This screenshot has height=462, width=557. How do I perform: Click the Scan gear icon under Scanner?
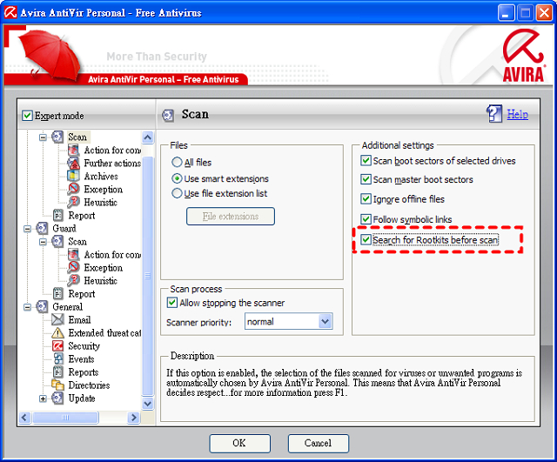[57, 137]
